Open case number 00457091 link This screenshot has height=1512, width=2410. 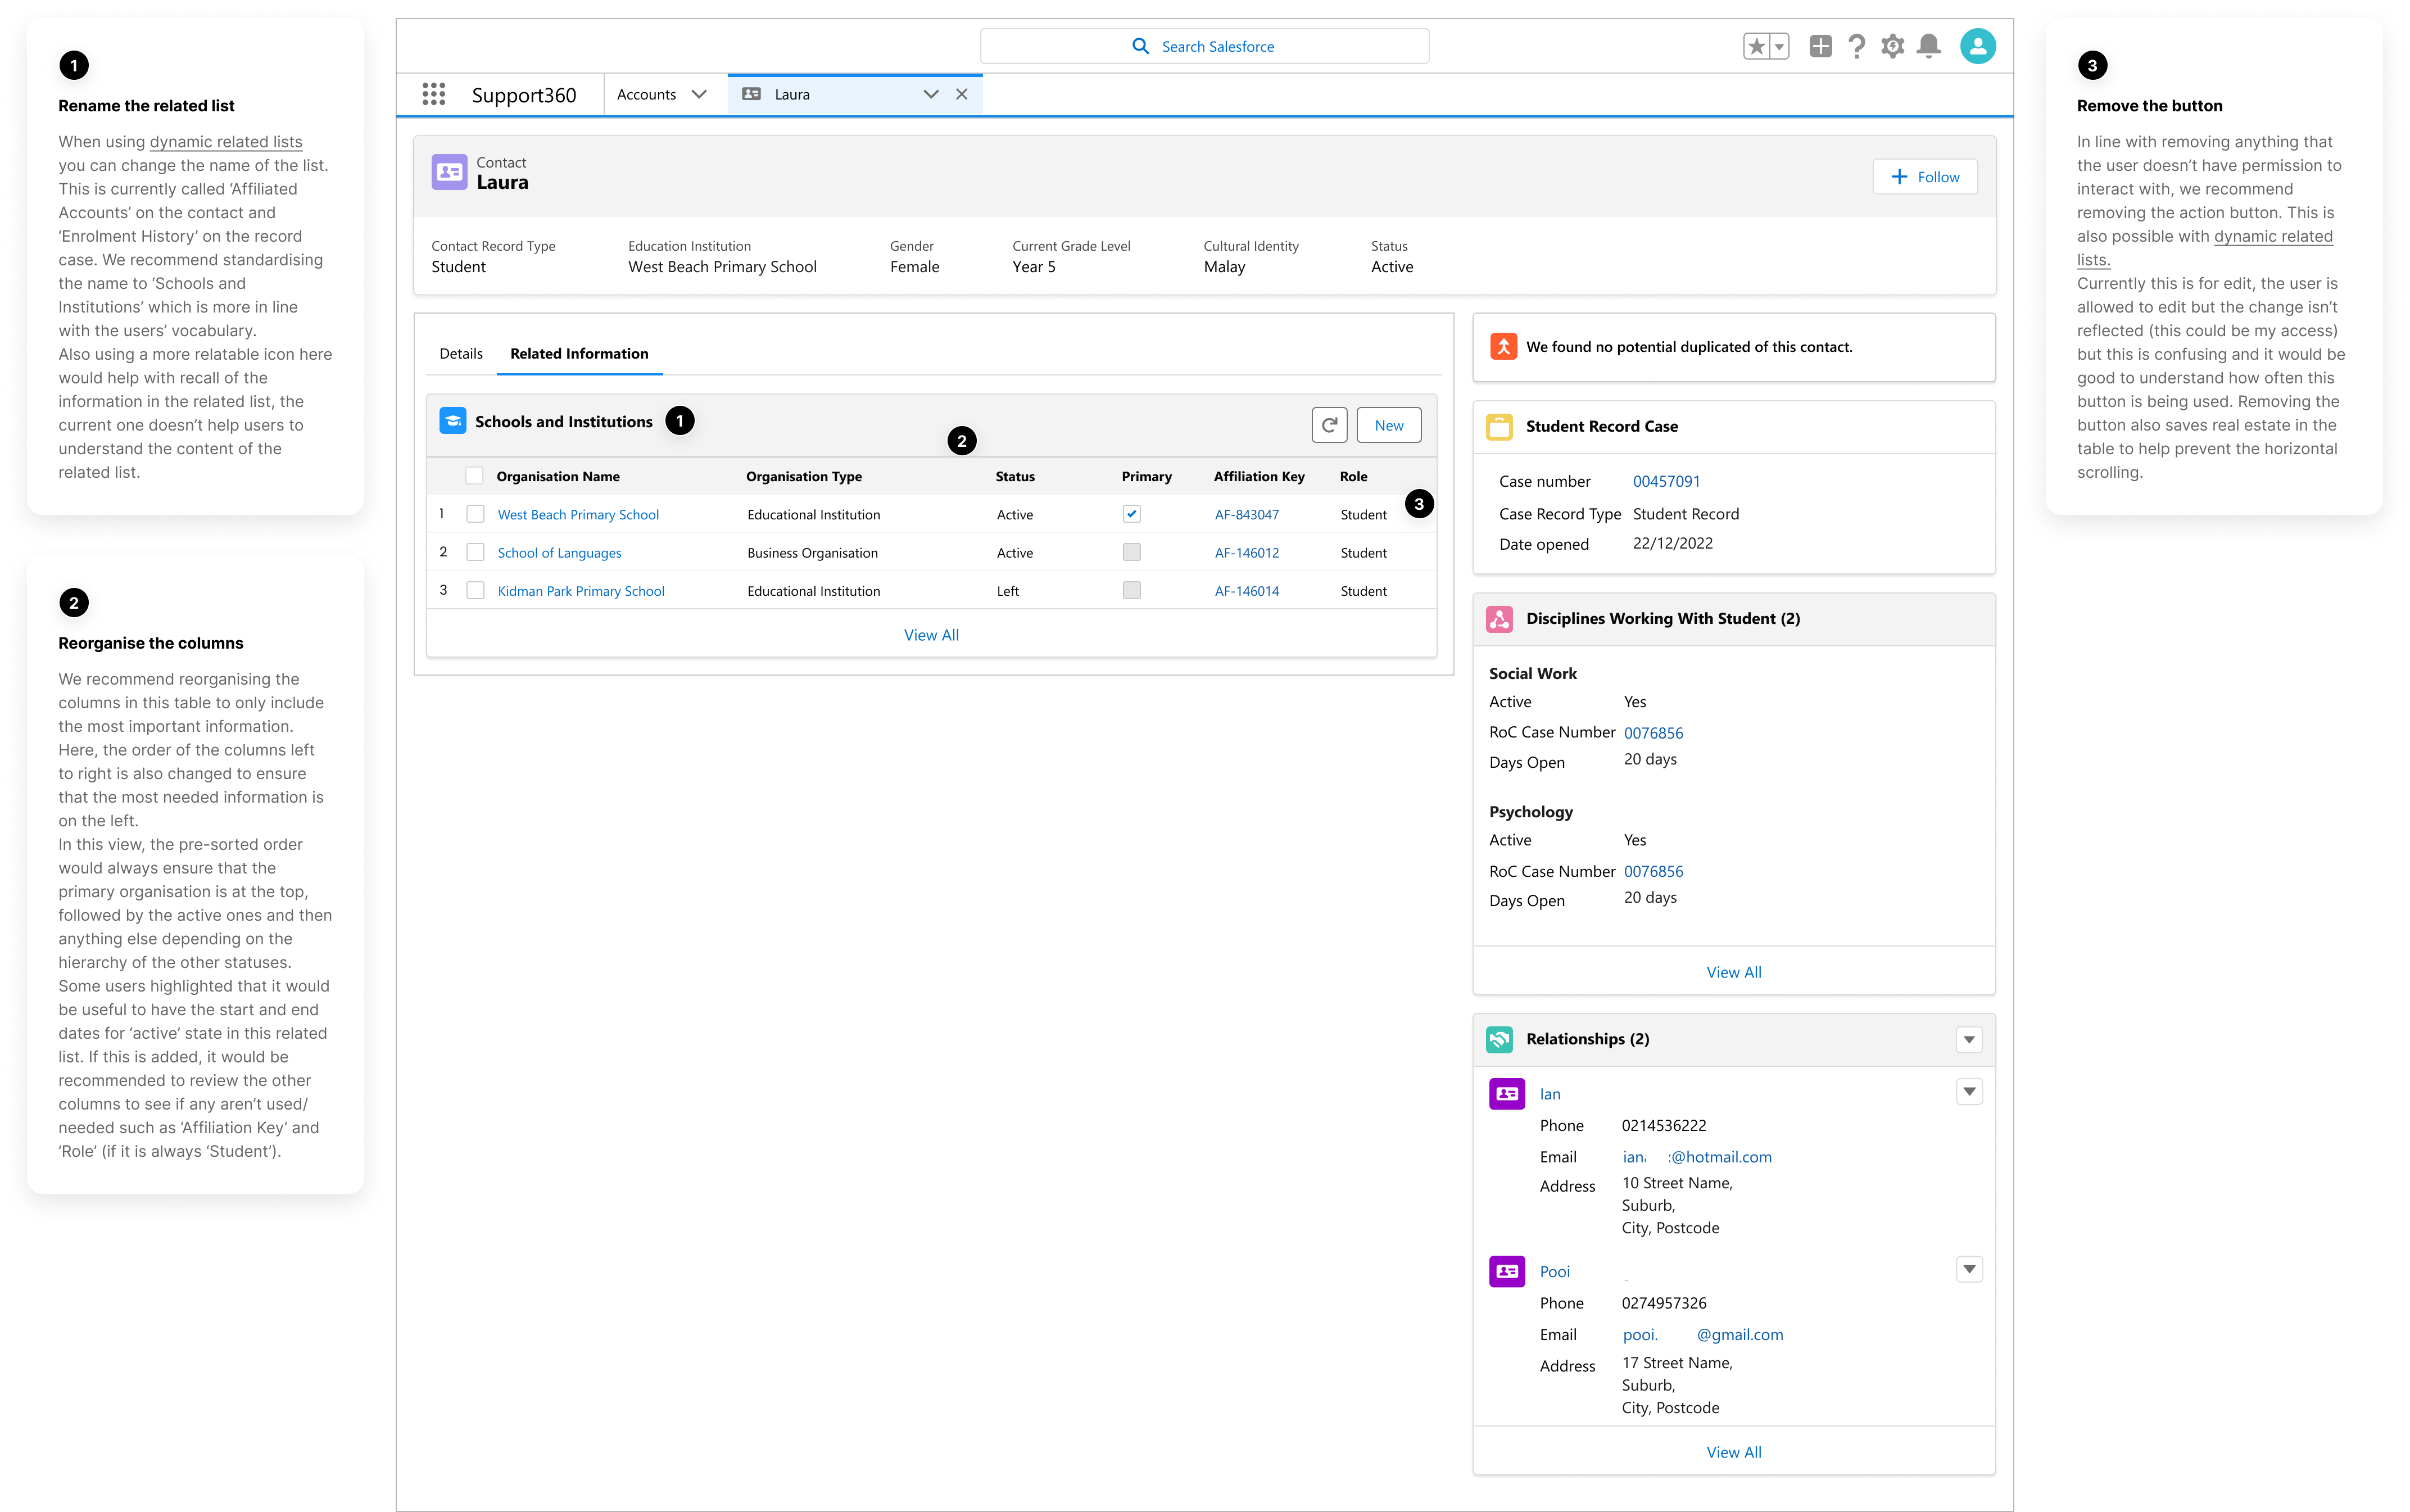pyautogui.click(x=1666, y=481)
